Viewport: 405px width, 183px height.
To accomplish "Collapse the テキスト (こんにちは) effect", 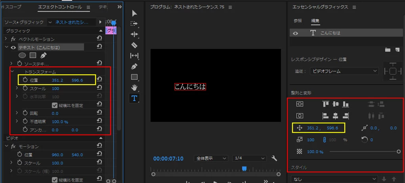I will click(x=6, y=47).
